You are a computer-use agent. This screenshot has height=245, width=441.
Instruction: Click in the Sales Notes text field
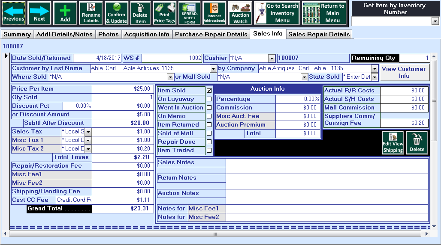326,165
